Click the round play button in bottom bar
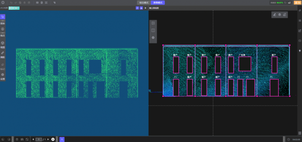 point(53,139)
